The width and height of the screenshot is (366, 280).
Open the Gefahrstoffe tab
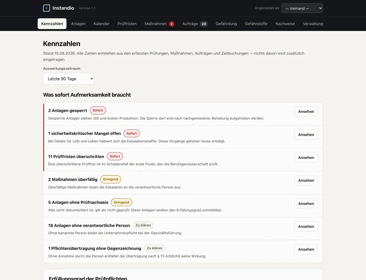pyautogui.click(x=256, y=24)
